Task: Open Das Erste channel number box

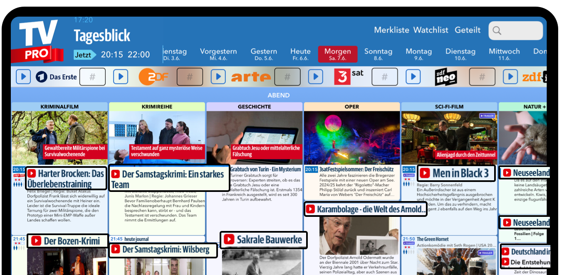Action: (92, 77)
